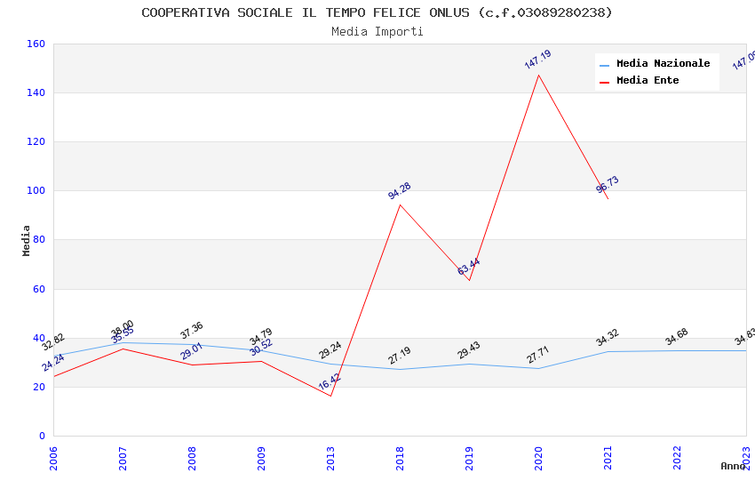This screenshot has width=755, height=489.
Task: Click the 16.42 data label at 2013
Action: pos(330,381)
